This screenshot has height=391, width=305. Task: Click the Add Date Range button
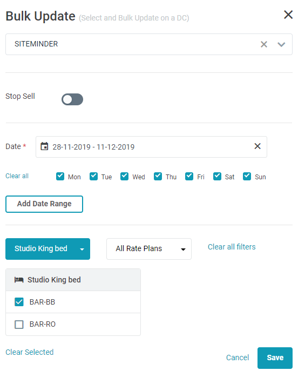pos(44,204)
